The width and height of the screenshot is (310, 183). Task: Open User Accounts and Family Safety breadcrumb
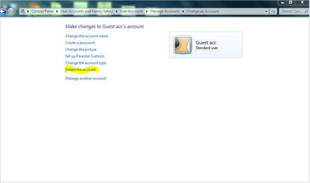pyautogui.click(x=86, y=11)
